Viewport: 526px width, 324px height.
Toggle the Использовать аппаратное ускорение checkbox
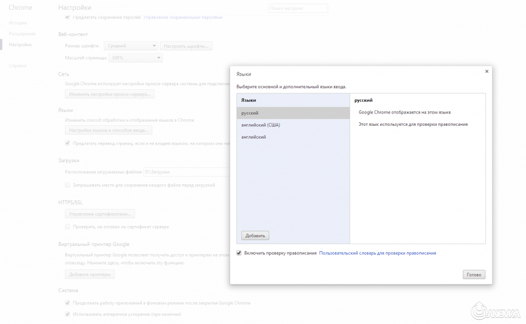(x=67, y=314)
